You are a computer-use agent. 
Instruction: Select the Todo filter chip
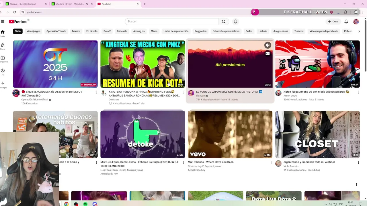click(x=18, y=31)
